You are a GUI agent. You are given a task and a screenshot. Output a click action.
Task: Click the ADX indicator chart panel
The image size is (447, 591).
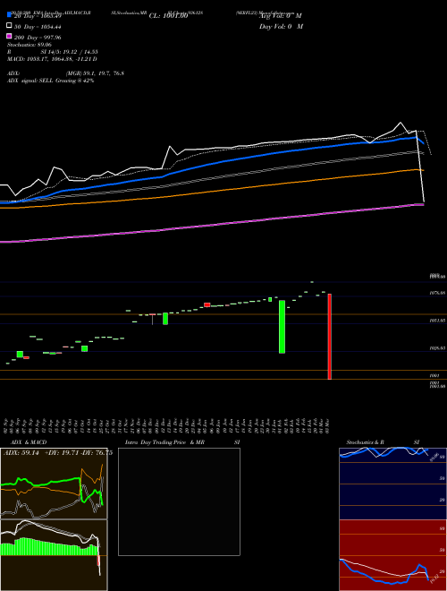(x=54, y=484)
